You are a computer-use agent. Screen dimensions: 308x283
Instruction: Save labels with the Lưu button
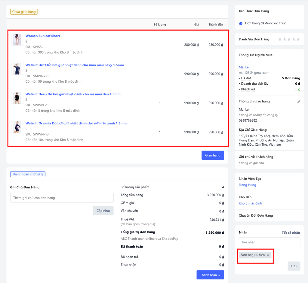point(294,266)
